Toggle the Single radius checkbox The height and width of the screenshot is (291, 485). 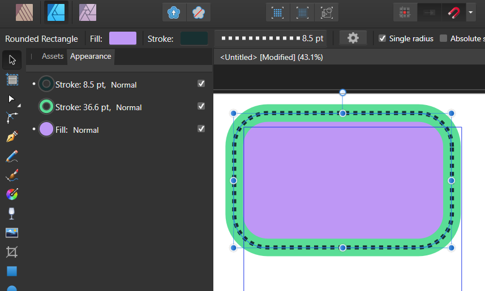[x=383, y=38]
